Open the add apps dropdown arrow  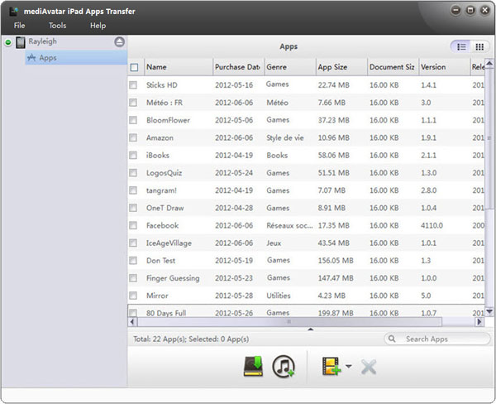tap(349, 366)
